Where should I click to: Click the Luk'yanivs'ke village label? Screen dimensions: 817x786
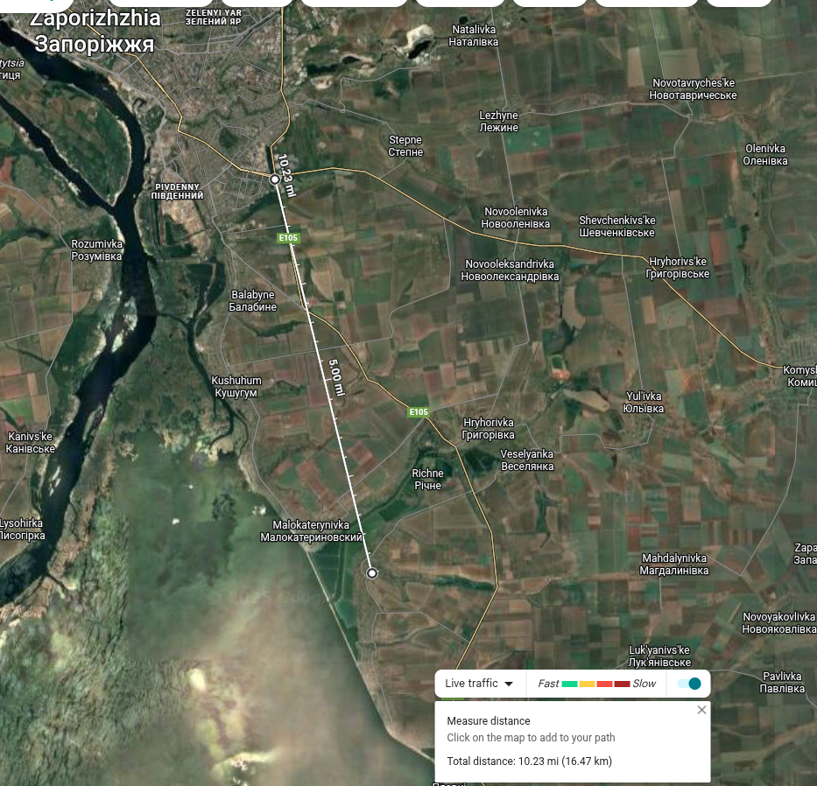point(659,656)
